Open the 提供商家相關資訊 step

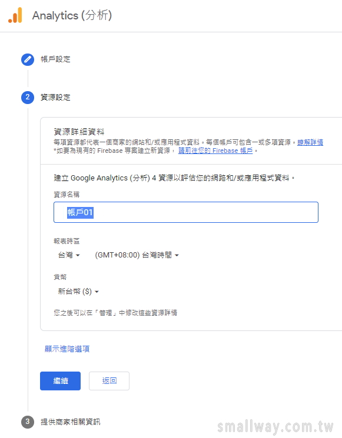point(71,422)
